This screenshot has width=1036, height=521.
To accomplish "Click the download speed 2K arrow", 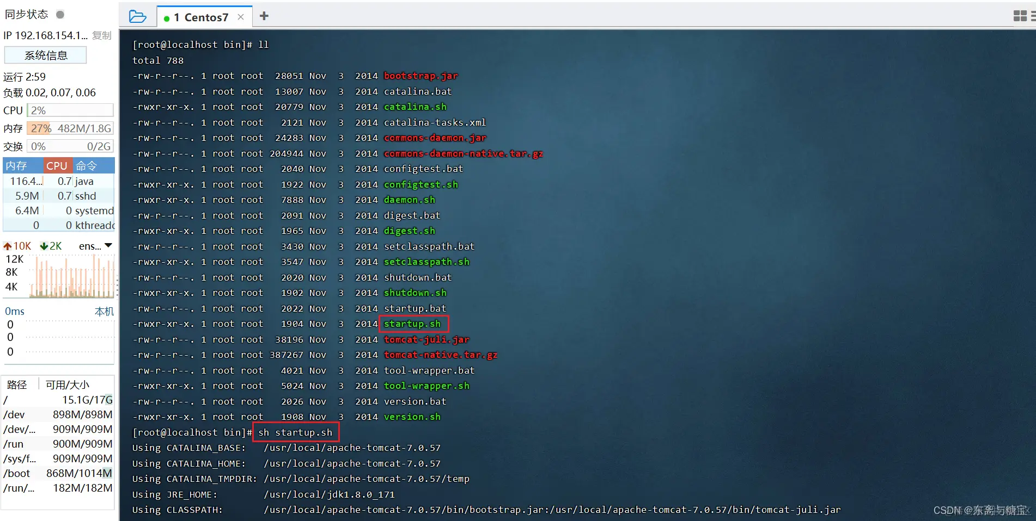I will click(44, 246).
